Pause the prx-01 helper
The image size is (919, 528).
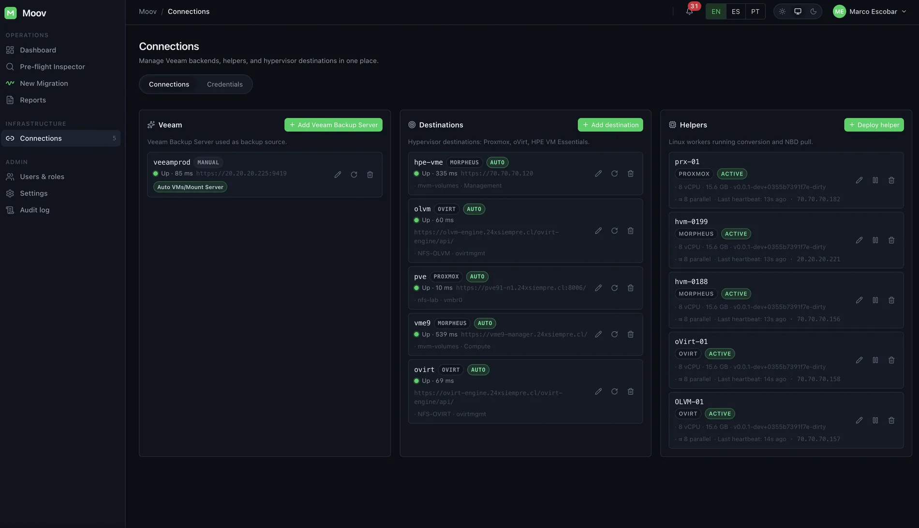coord(875,180)
